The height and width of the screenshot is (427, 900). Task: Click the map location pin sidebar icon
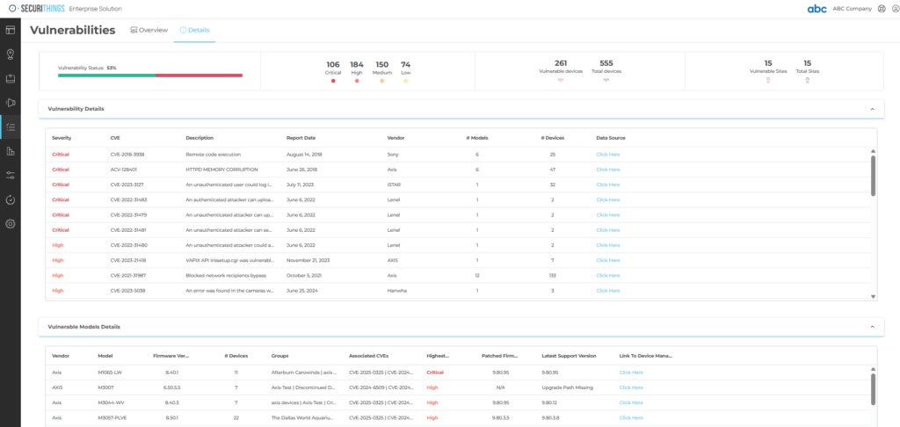click(x=11, y=54)
